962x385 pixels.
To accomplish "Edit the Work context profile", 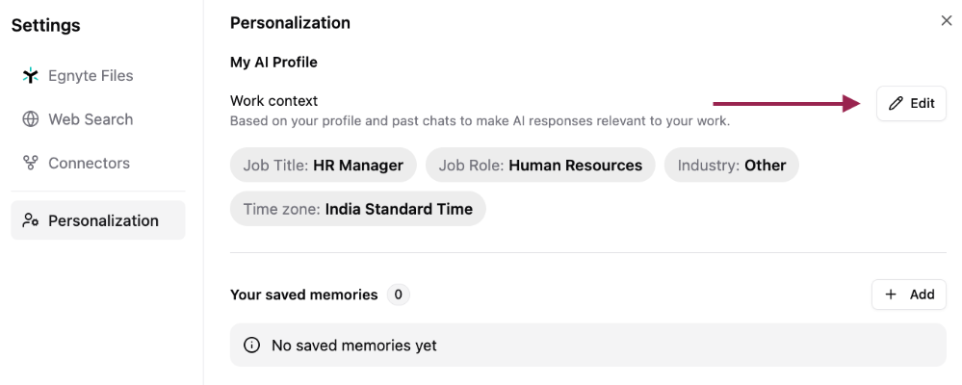I will pyautogui.click(x=911, y=104).
